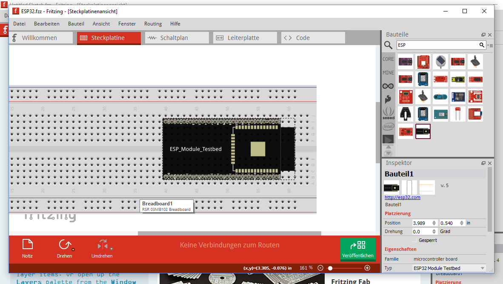Image resolution: width=503 pixels, height=284 pixels.
Task: Click the zoom in plus icon
Action: pyautogui.click(x=367, y=268)
